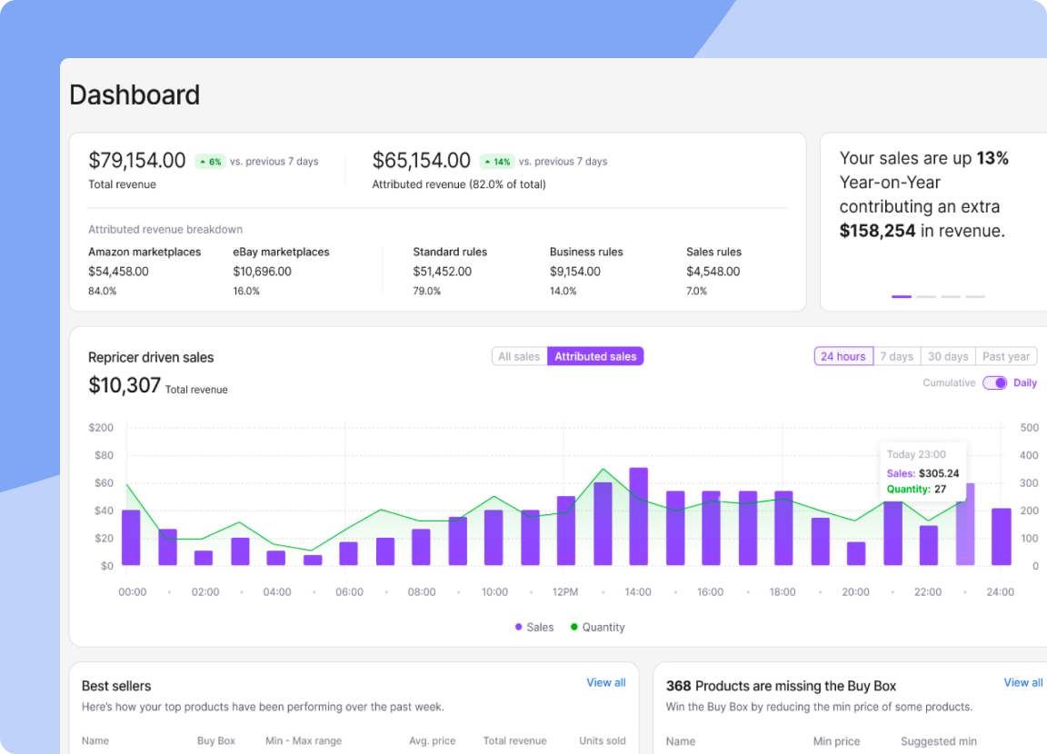Screen dimensions: 1047x754
Task: Jump to the fourth carousel slide indicator
Action: coord(974,296)
